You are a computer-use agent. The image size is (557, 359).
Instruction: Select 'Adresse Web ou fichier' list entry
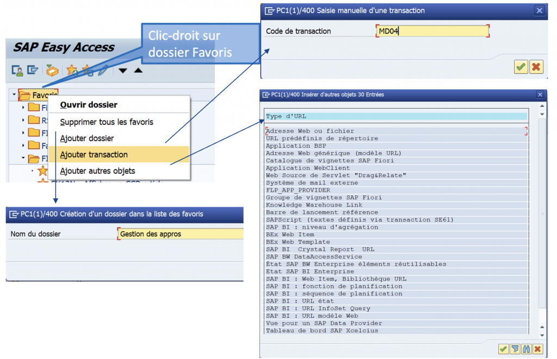310,131
